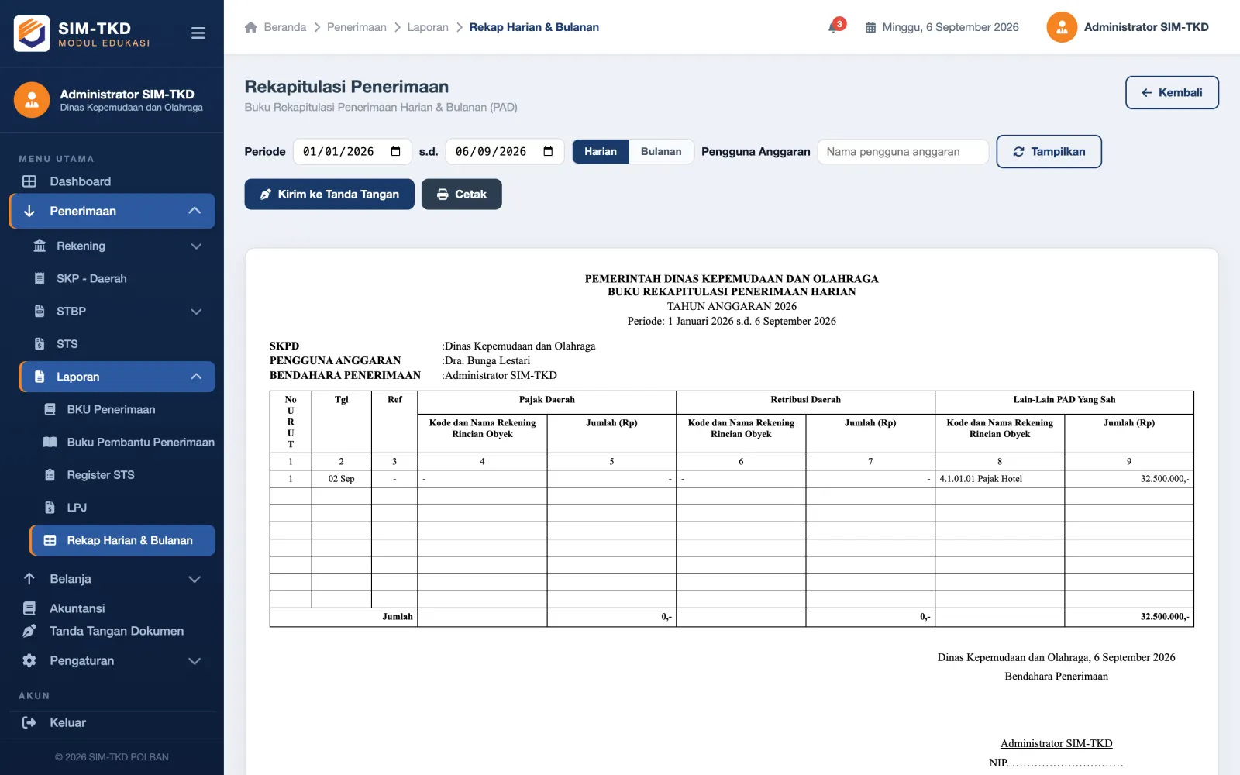Click the Akuntansi ledger icon
The width and height of the screenshot is (1240, 775).
(x=29, y=608)
